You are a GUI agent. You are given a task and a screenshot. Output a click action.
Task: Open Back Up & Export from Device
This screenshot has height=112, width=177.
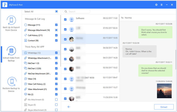[x=11, y=24]
